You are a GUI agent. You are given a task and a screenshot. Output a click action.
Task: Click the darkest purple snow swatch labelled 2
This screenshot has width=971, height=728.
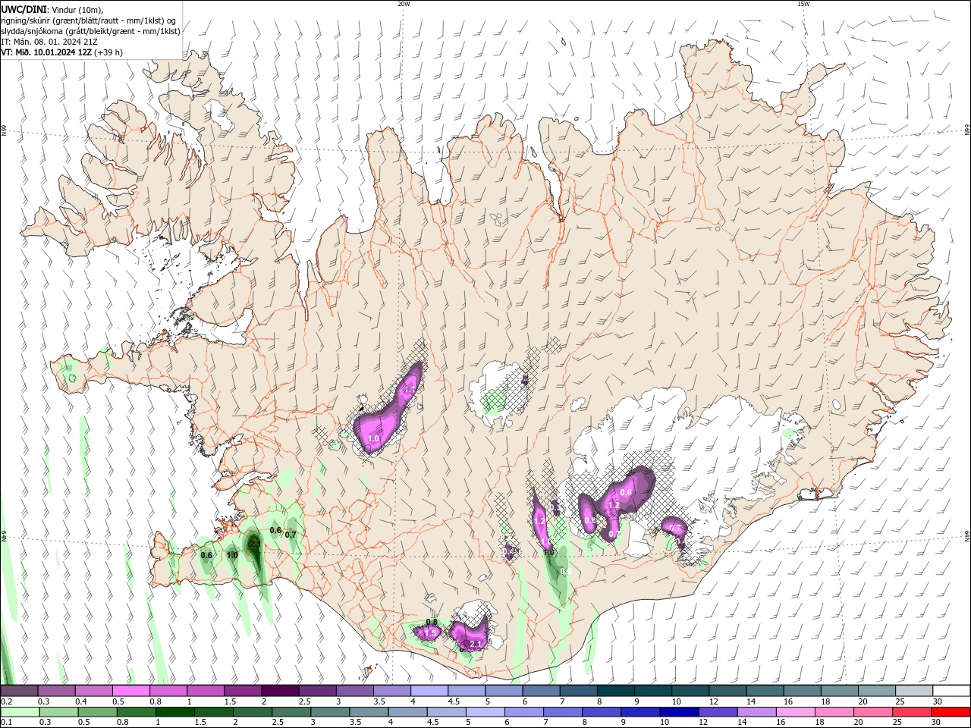point(280,690)
